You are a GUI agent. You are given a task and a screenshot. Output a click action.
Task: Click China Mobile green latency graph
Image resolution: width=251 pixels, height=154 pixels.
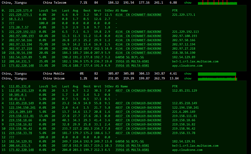coord(217,73)
